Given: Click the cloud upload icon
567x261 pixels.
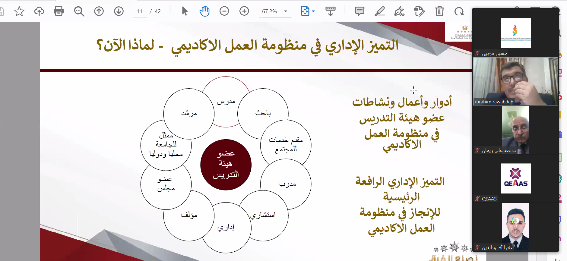Looking at the screenshot, I should pyautogui.click(x=39, y=11).
